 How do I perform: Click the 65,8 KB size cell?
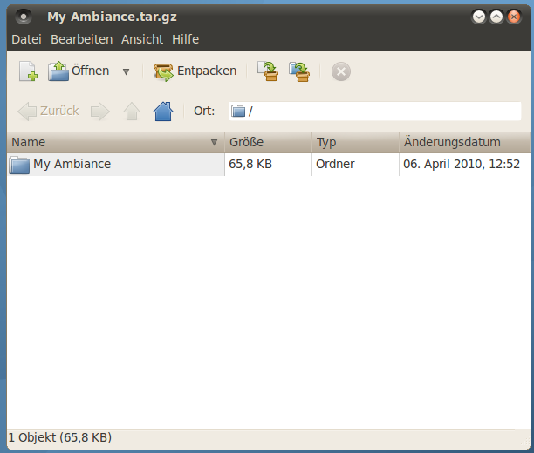coord(250,164)
